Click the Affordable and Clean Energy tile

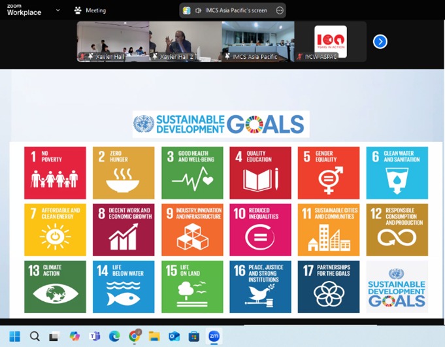click(x=55, y=230)
